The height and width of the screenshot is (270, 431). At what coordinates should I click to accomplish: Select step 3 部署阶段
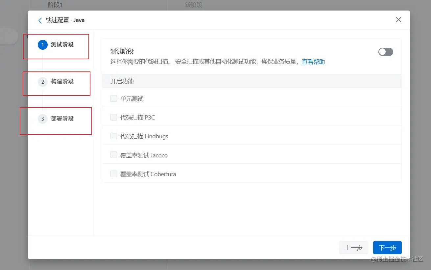[56, 119]
